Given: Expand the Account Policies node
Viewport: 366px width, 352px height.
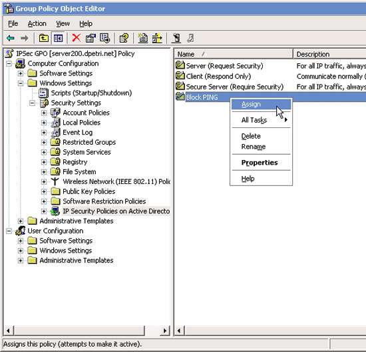Looking at the screenshot, I should click(x=44, y=113).
